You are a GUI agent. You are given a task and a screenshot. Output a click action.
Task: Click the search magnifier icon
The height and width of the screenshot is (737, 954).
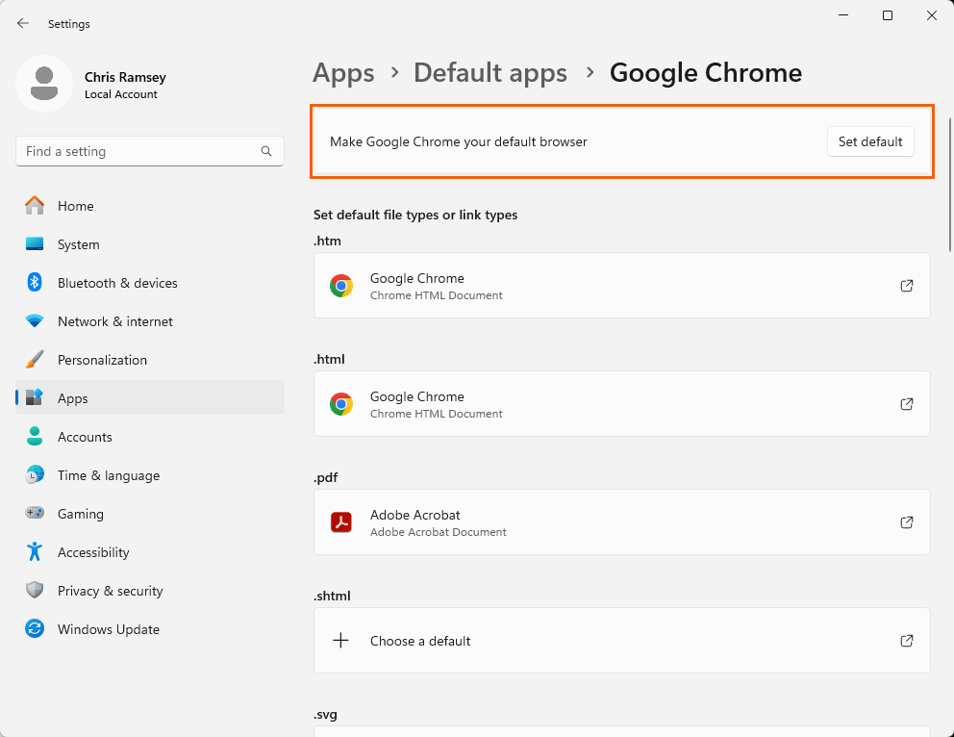(265, 151)
